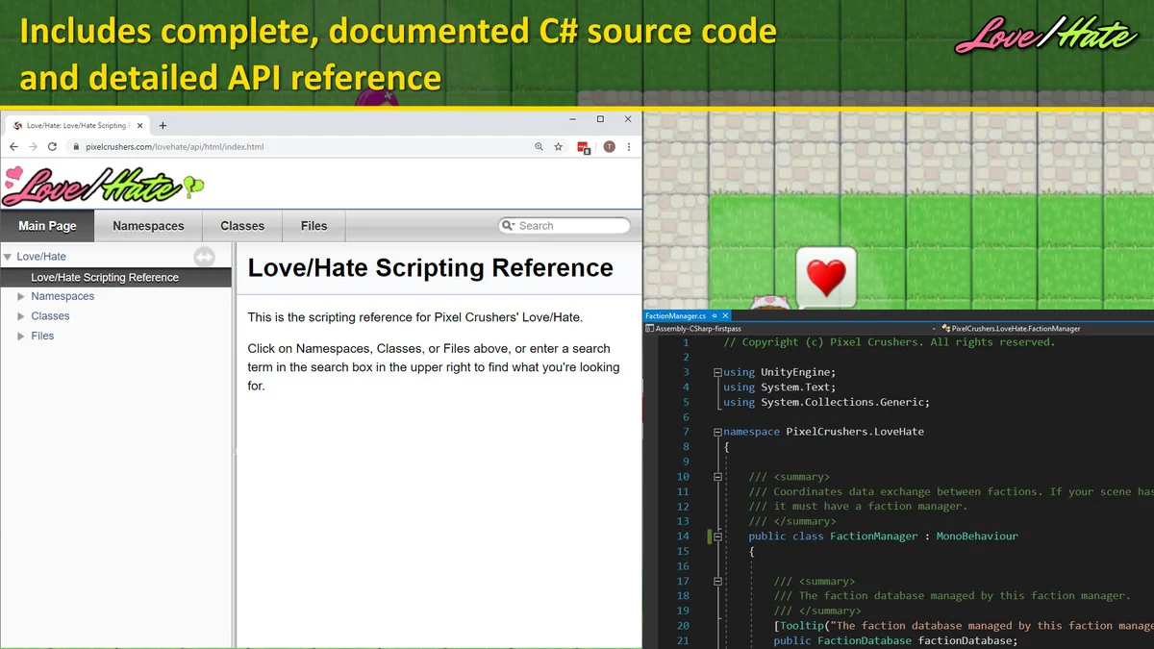
Task: Open a new browser tab
Action: click(163, 126)
